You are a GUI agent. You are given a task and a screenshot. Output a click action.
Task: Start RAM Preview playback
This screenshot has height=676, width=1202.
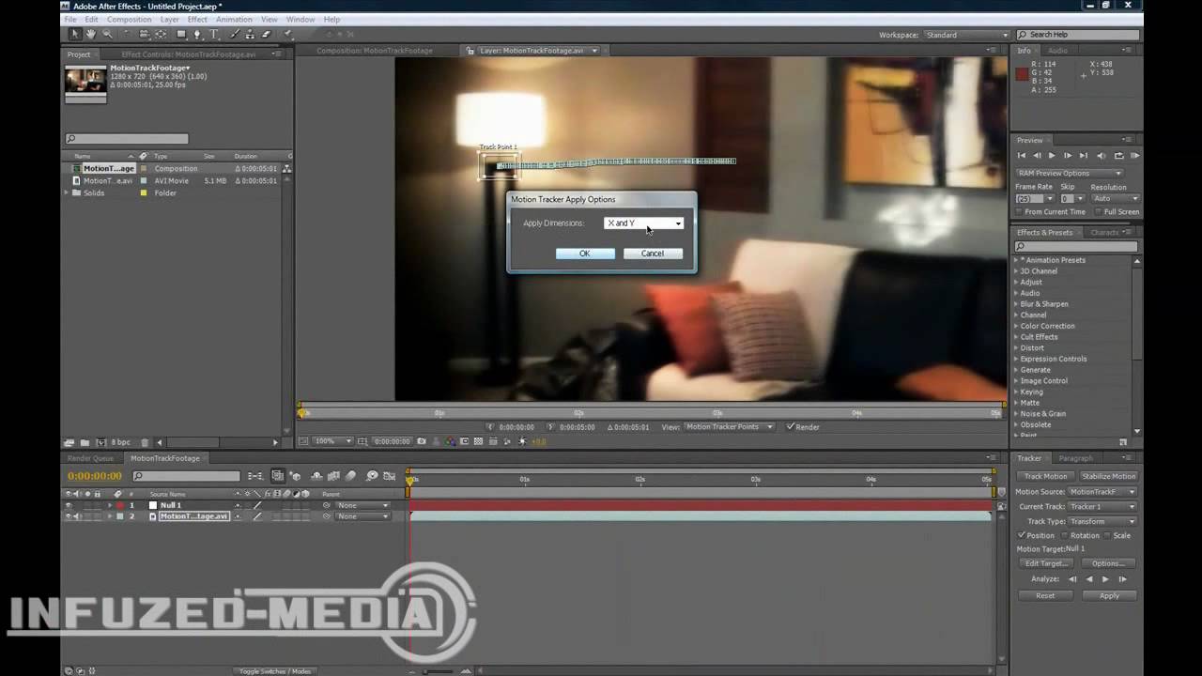[x=1135, y=156]
